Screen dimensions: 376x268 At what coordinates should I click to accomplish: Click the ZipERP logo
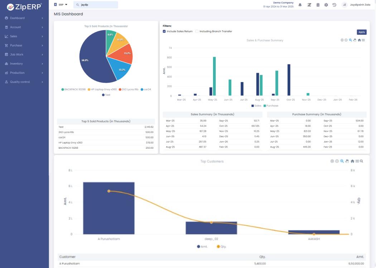coord(24,7)
